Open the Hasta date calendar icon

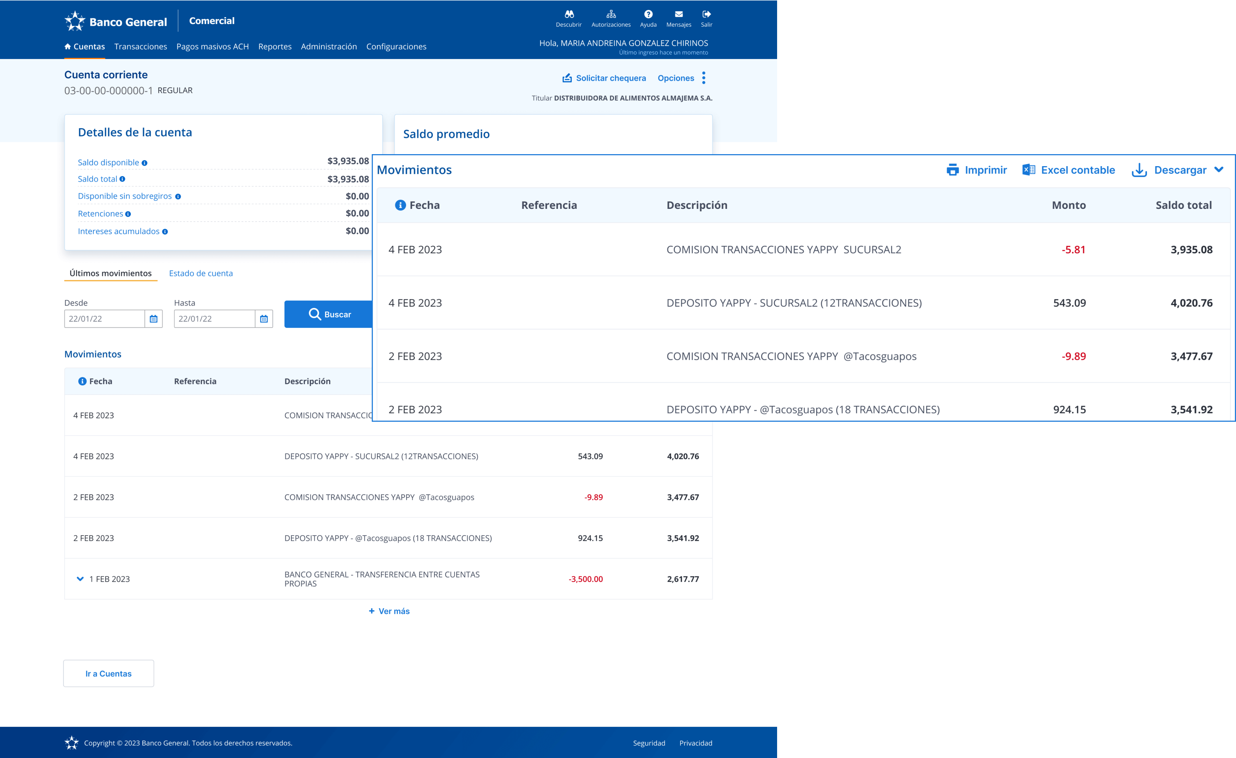click(x=263, y=319)
